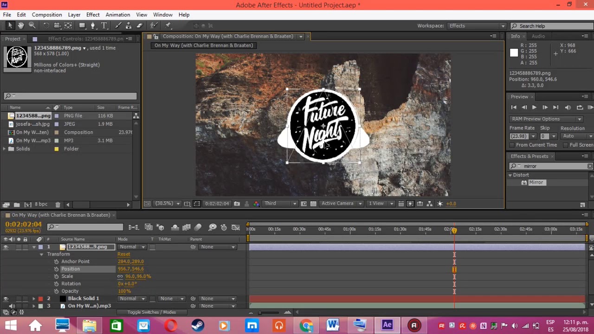Open Third resolution dropdown

281,204
